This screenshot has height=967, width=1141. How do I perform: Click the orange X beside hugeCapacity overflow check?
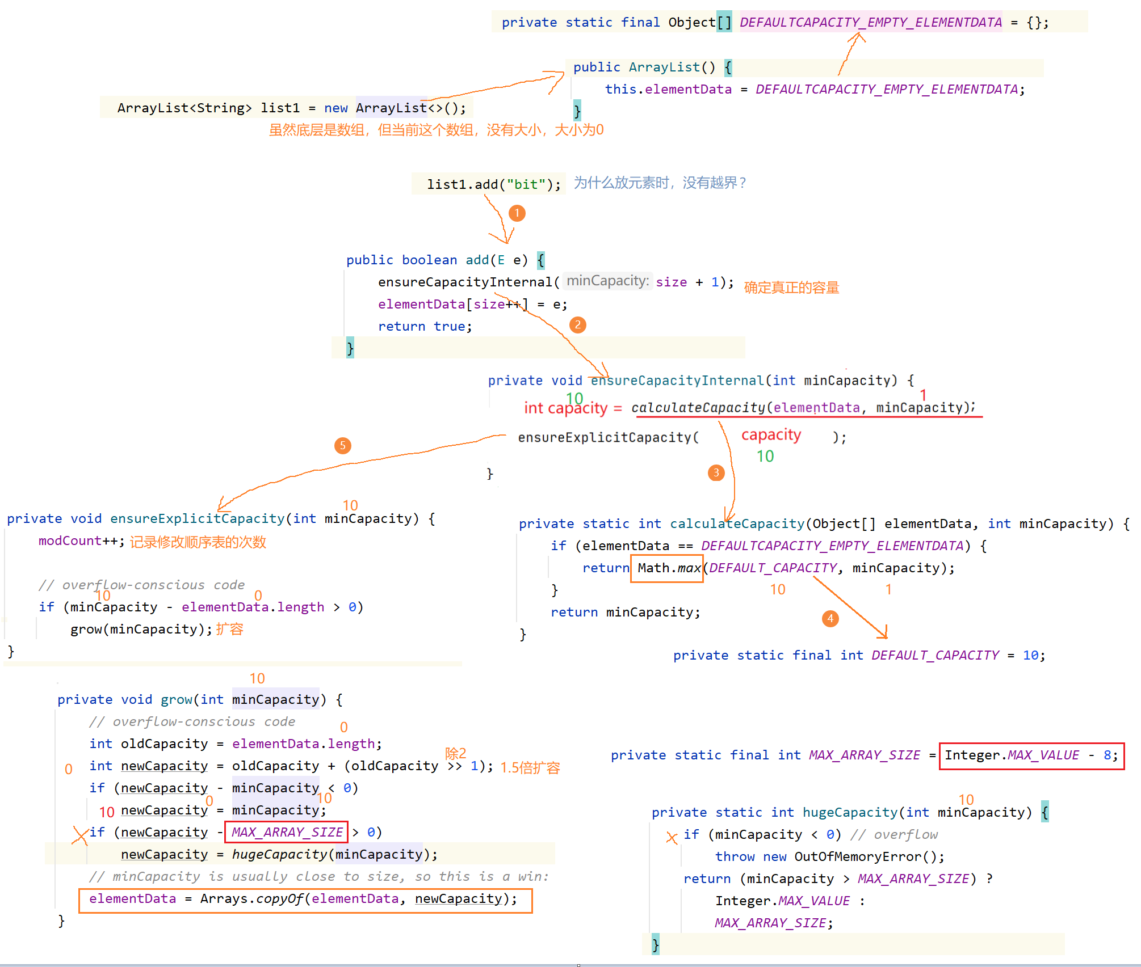click(672, 837)
